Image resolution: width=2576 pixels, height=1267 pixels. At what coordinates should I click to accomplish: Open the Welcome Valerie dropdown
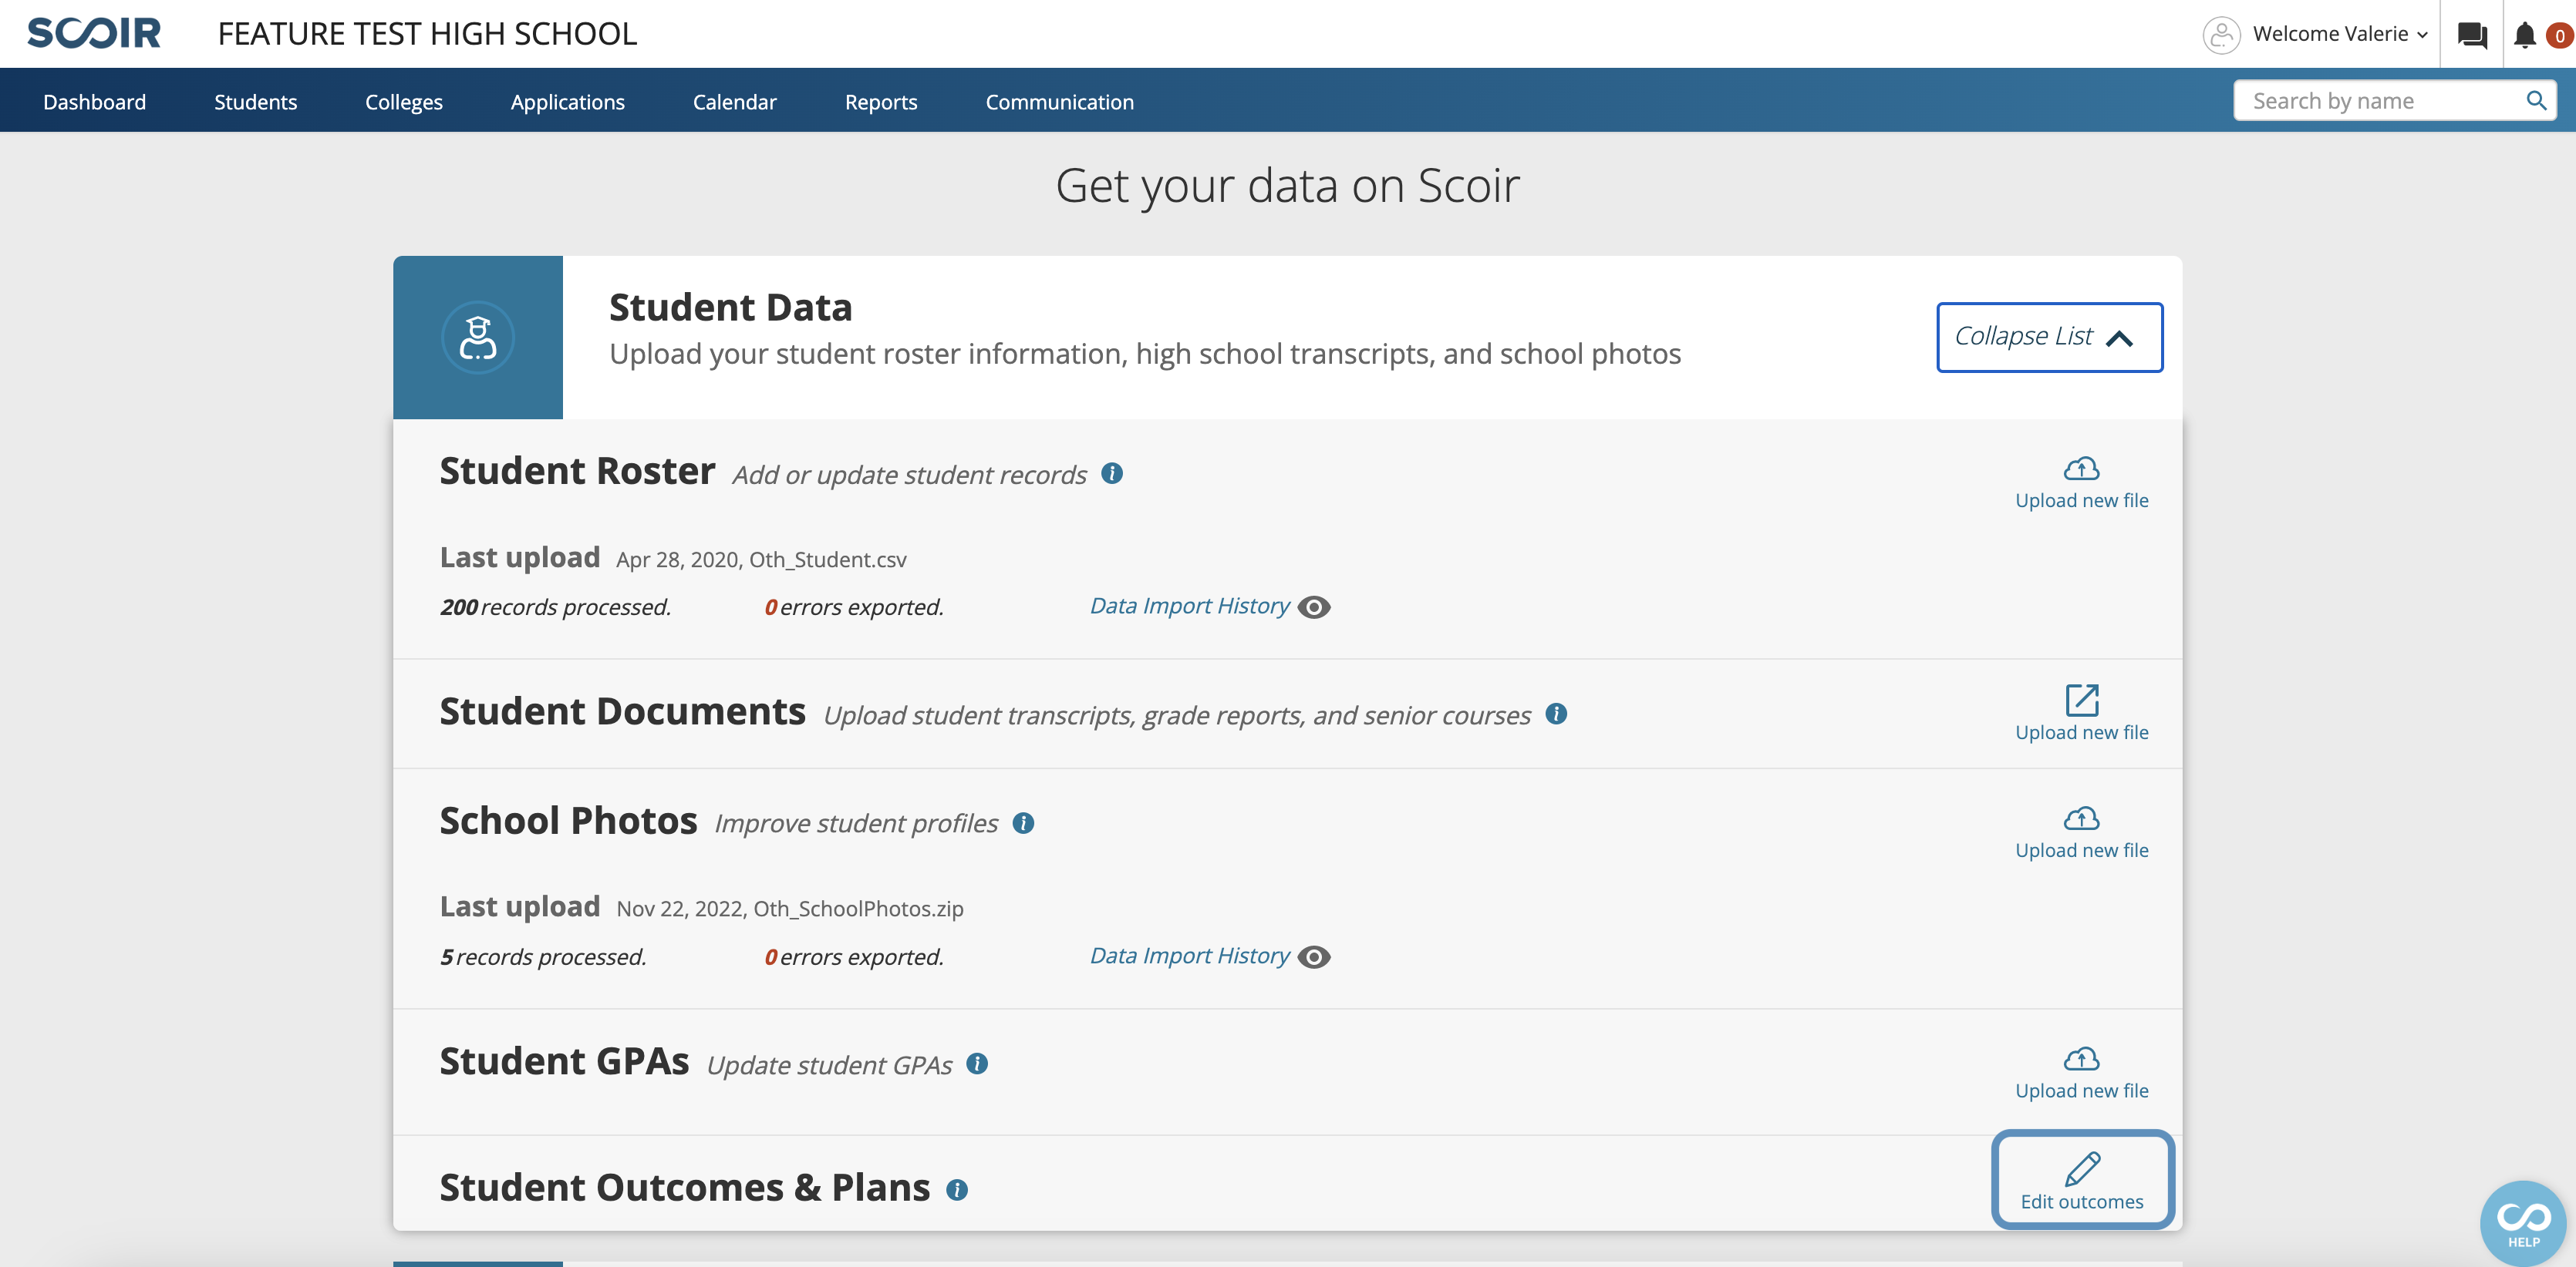[x=2340, y=34]
